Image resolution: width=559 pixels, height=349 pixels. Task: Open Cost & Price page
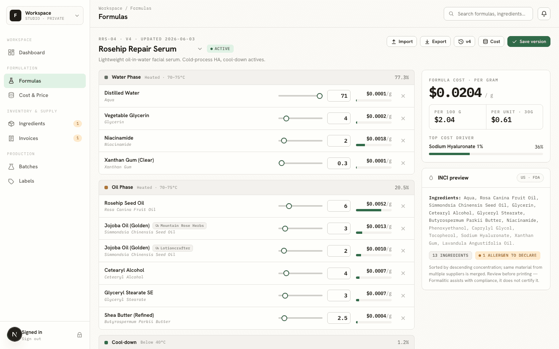[x=45, y=95]
